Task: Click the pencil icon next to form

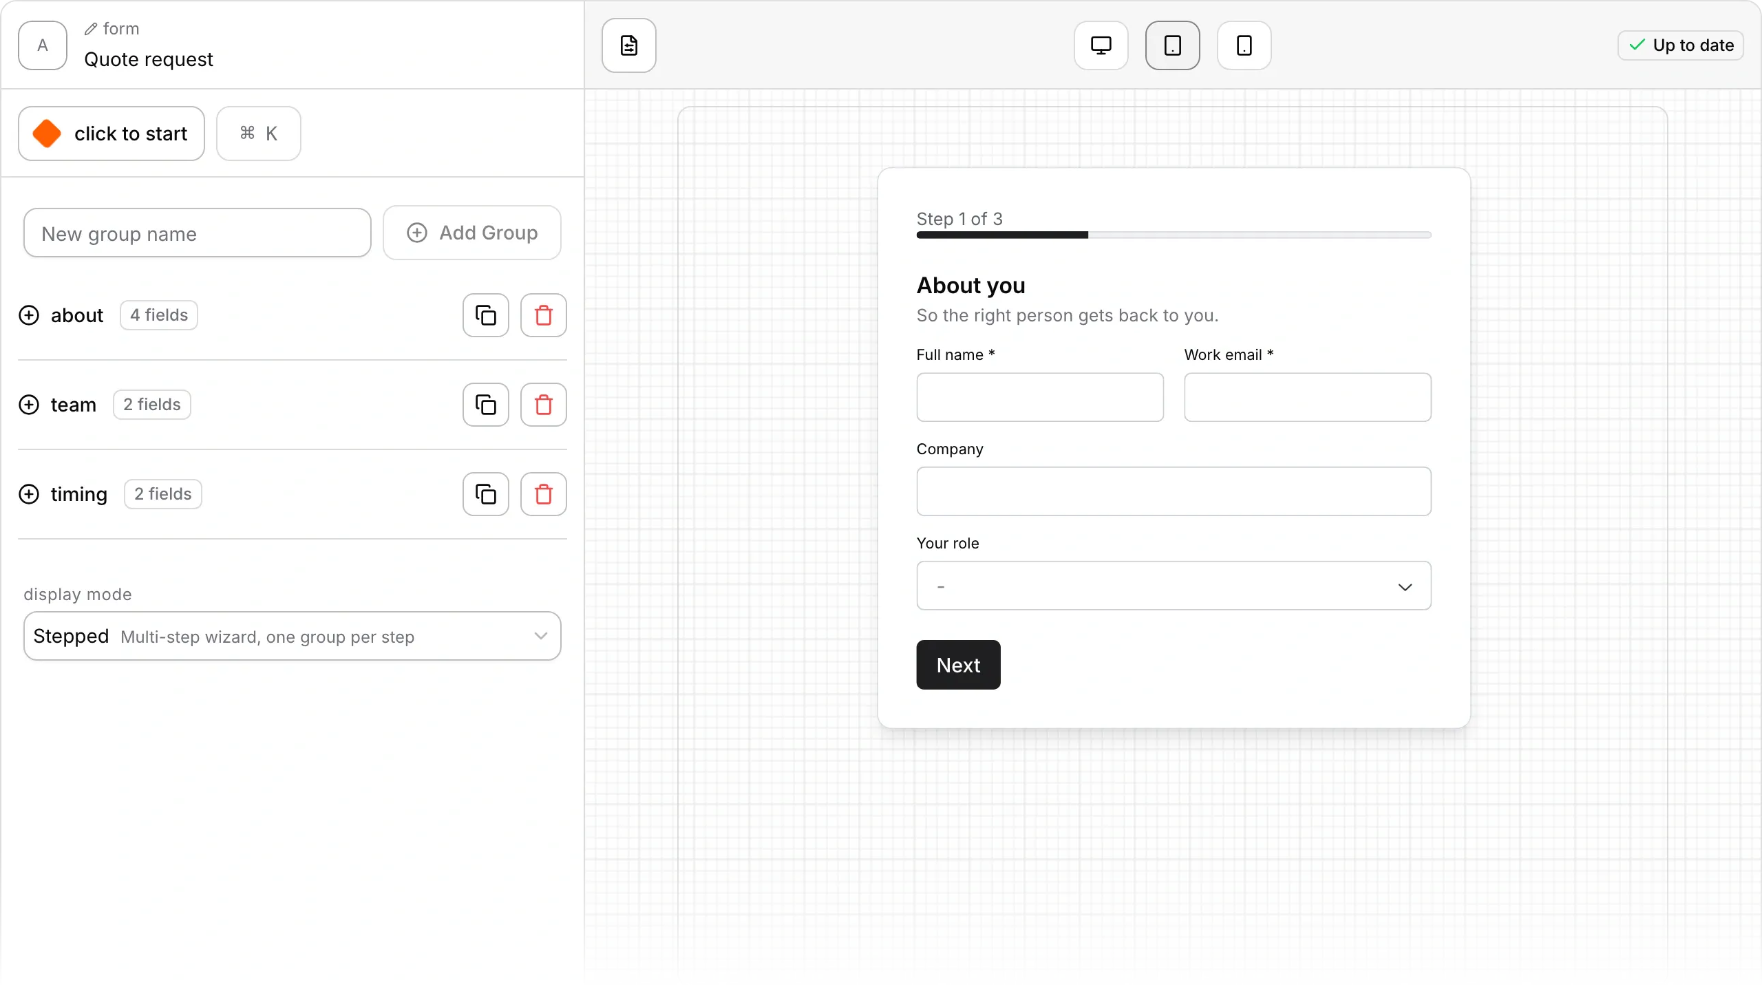Action: coord(91,29)
